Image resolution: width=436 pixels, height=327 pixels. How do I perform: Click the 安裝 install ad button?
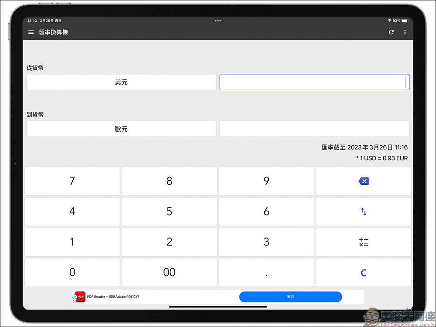[290, 296]
